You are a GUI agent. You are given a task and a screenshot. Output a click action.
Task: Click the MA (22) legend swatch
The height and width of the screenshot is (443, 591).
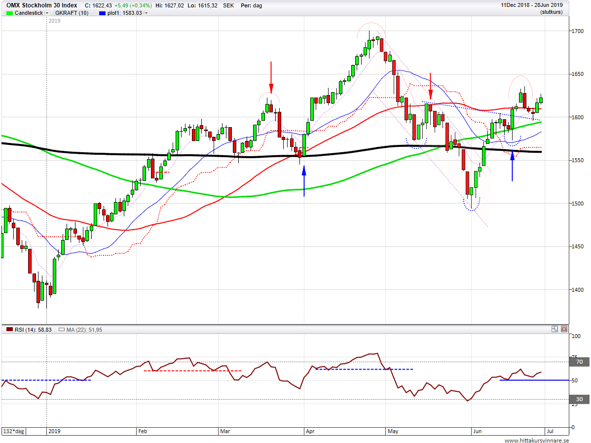coord(62,330)
